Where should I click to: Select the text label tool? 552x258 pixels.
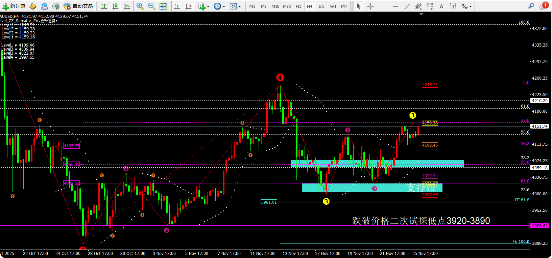[441, 6]
